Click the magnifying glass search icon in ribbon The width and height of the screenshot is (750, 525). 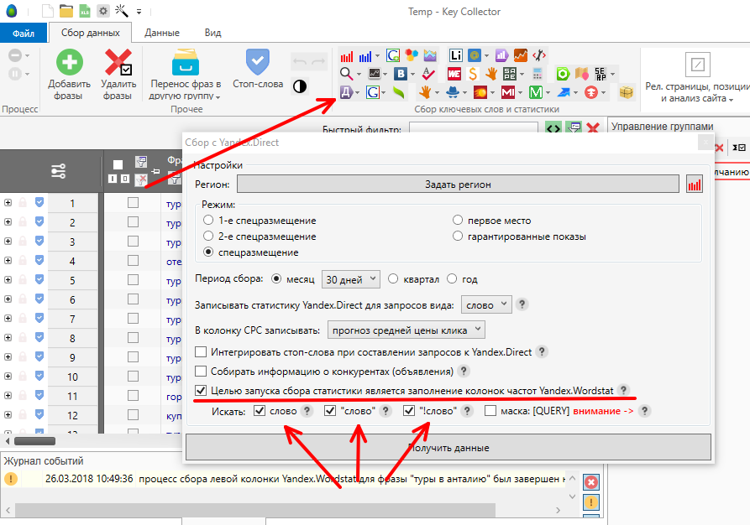point(346,74)
